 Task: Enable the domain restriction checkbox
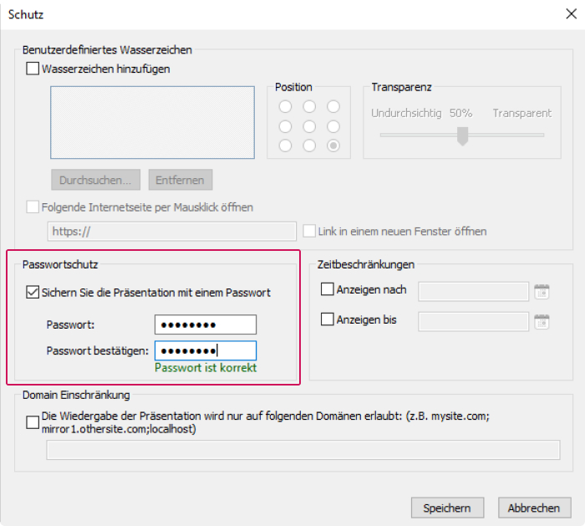(33, 422)
